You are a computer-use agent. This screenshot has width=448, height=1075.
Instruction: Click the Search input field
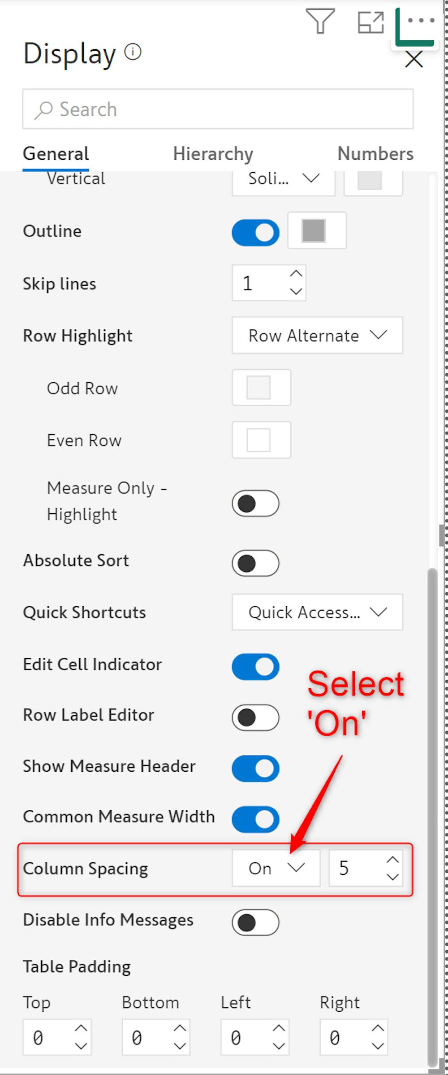coord(218,109)
